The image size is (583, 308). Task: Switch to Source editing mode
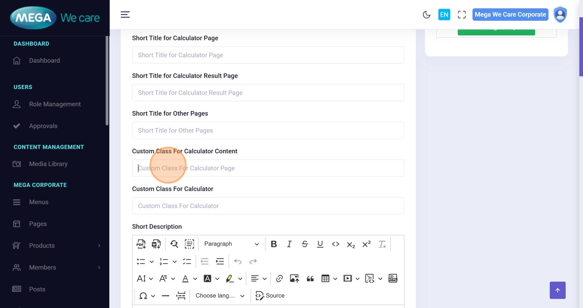[270, 296]
